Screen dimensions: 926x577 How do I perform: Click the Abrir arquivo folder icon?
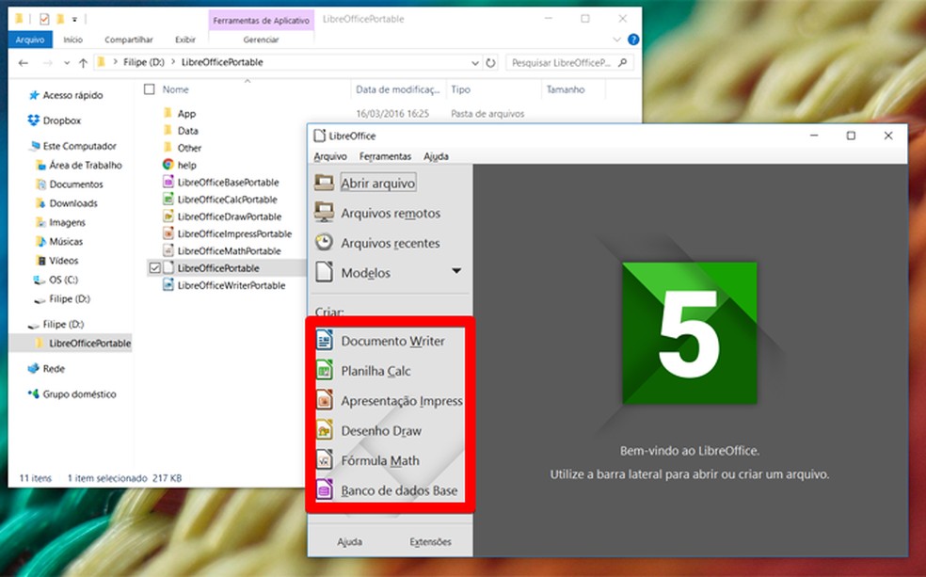(324, 183)
